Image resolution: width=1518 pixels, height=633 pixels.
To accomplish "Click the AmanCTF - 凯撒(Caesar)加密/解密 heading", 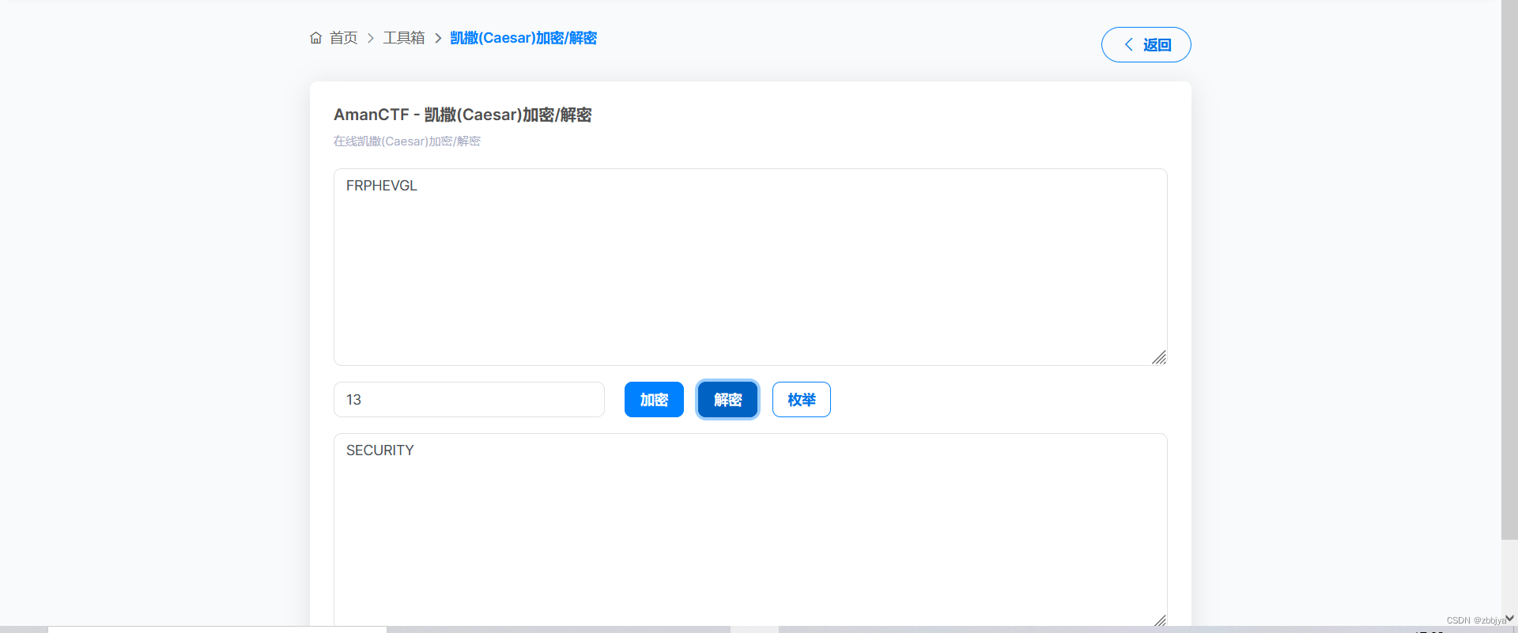I will (x=463, y=115).
